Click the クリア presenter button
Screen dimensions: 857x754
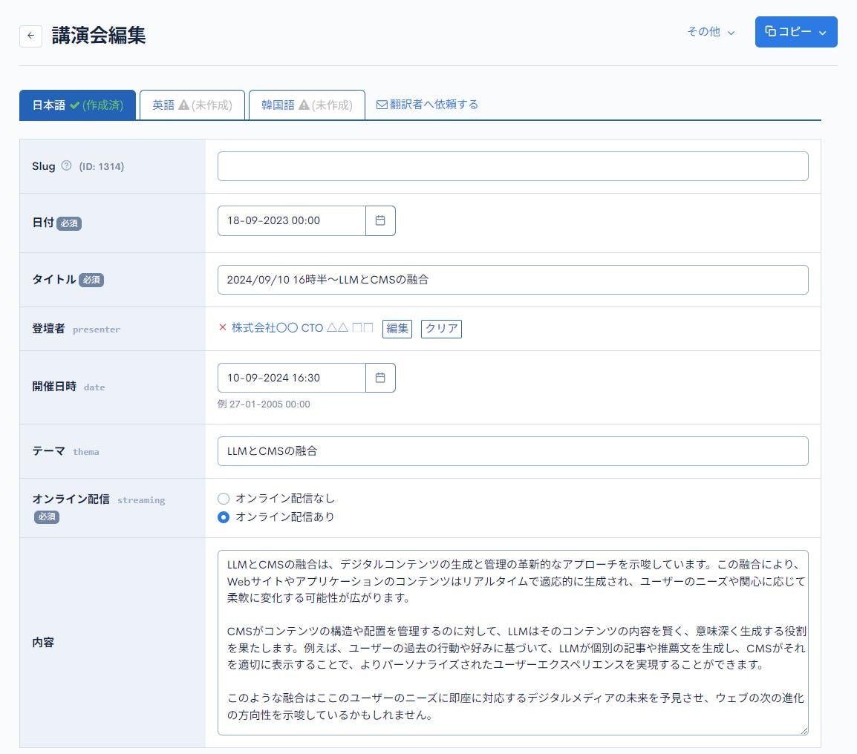[441, 329]
